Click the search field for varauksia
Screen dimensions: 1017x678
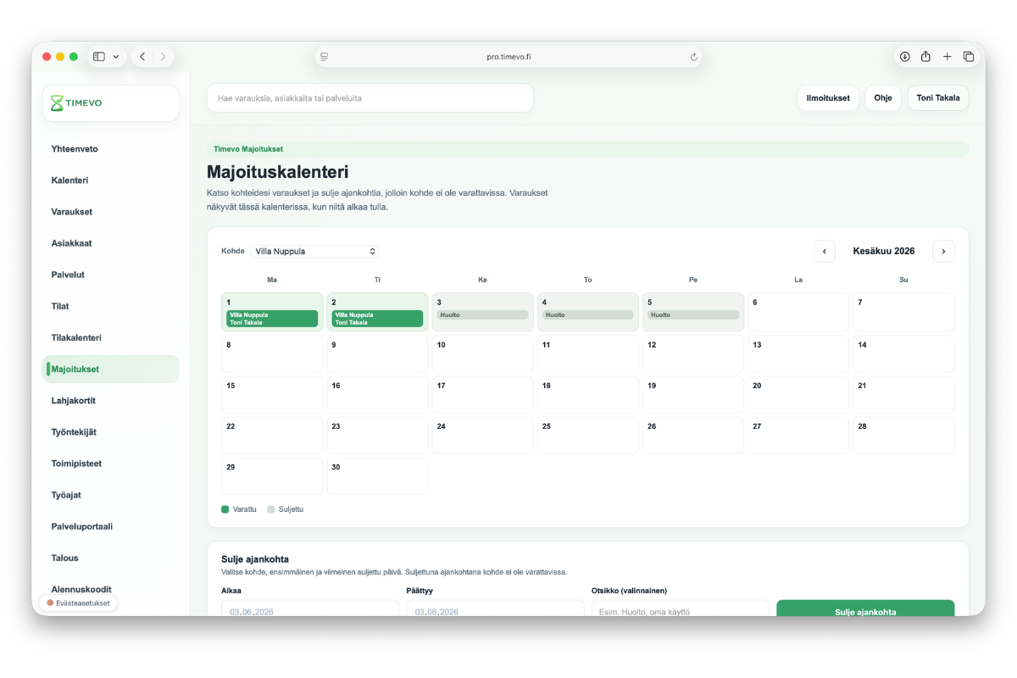tap(370, 98)
